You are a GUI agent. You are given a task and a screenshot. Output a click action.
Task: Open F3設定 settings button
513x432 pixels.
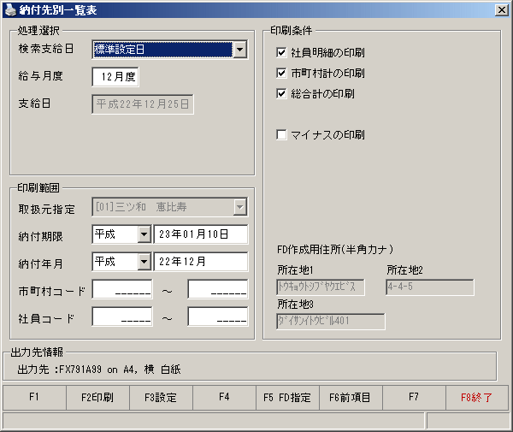click(x=161, y=397)
